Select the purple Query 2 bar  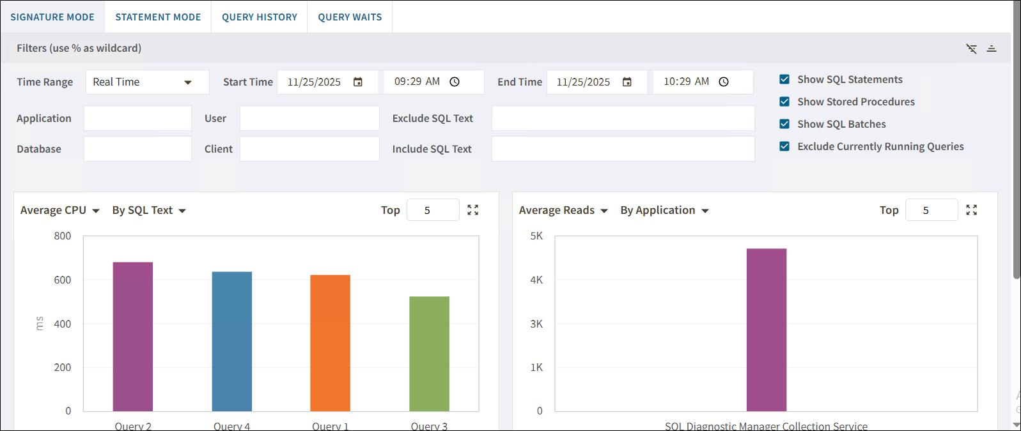(133, 336)
